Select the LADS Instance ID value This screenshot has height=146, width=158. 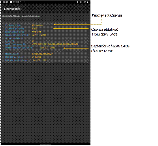pos(55,44)
